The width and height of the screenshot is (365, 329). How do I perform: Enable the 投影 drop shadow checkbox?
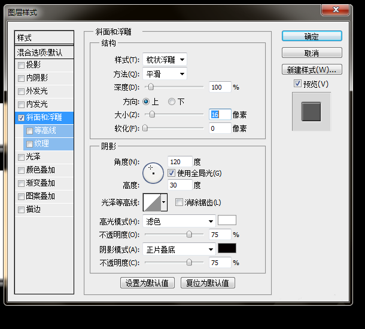click(22, 65)
